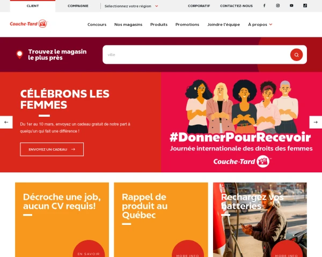Click the Couche-Tard logo in header

coord(29,24)
